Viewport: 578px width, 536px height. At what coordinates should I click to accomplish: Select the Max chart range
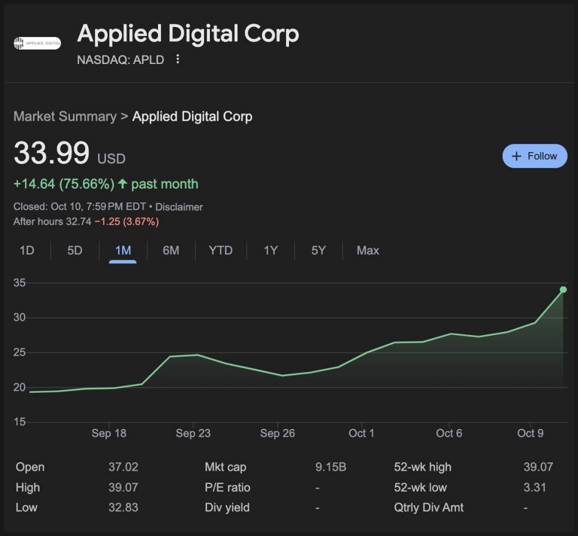pos(367,251)
